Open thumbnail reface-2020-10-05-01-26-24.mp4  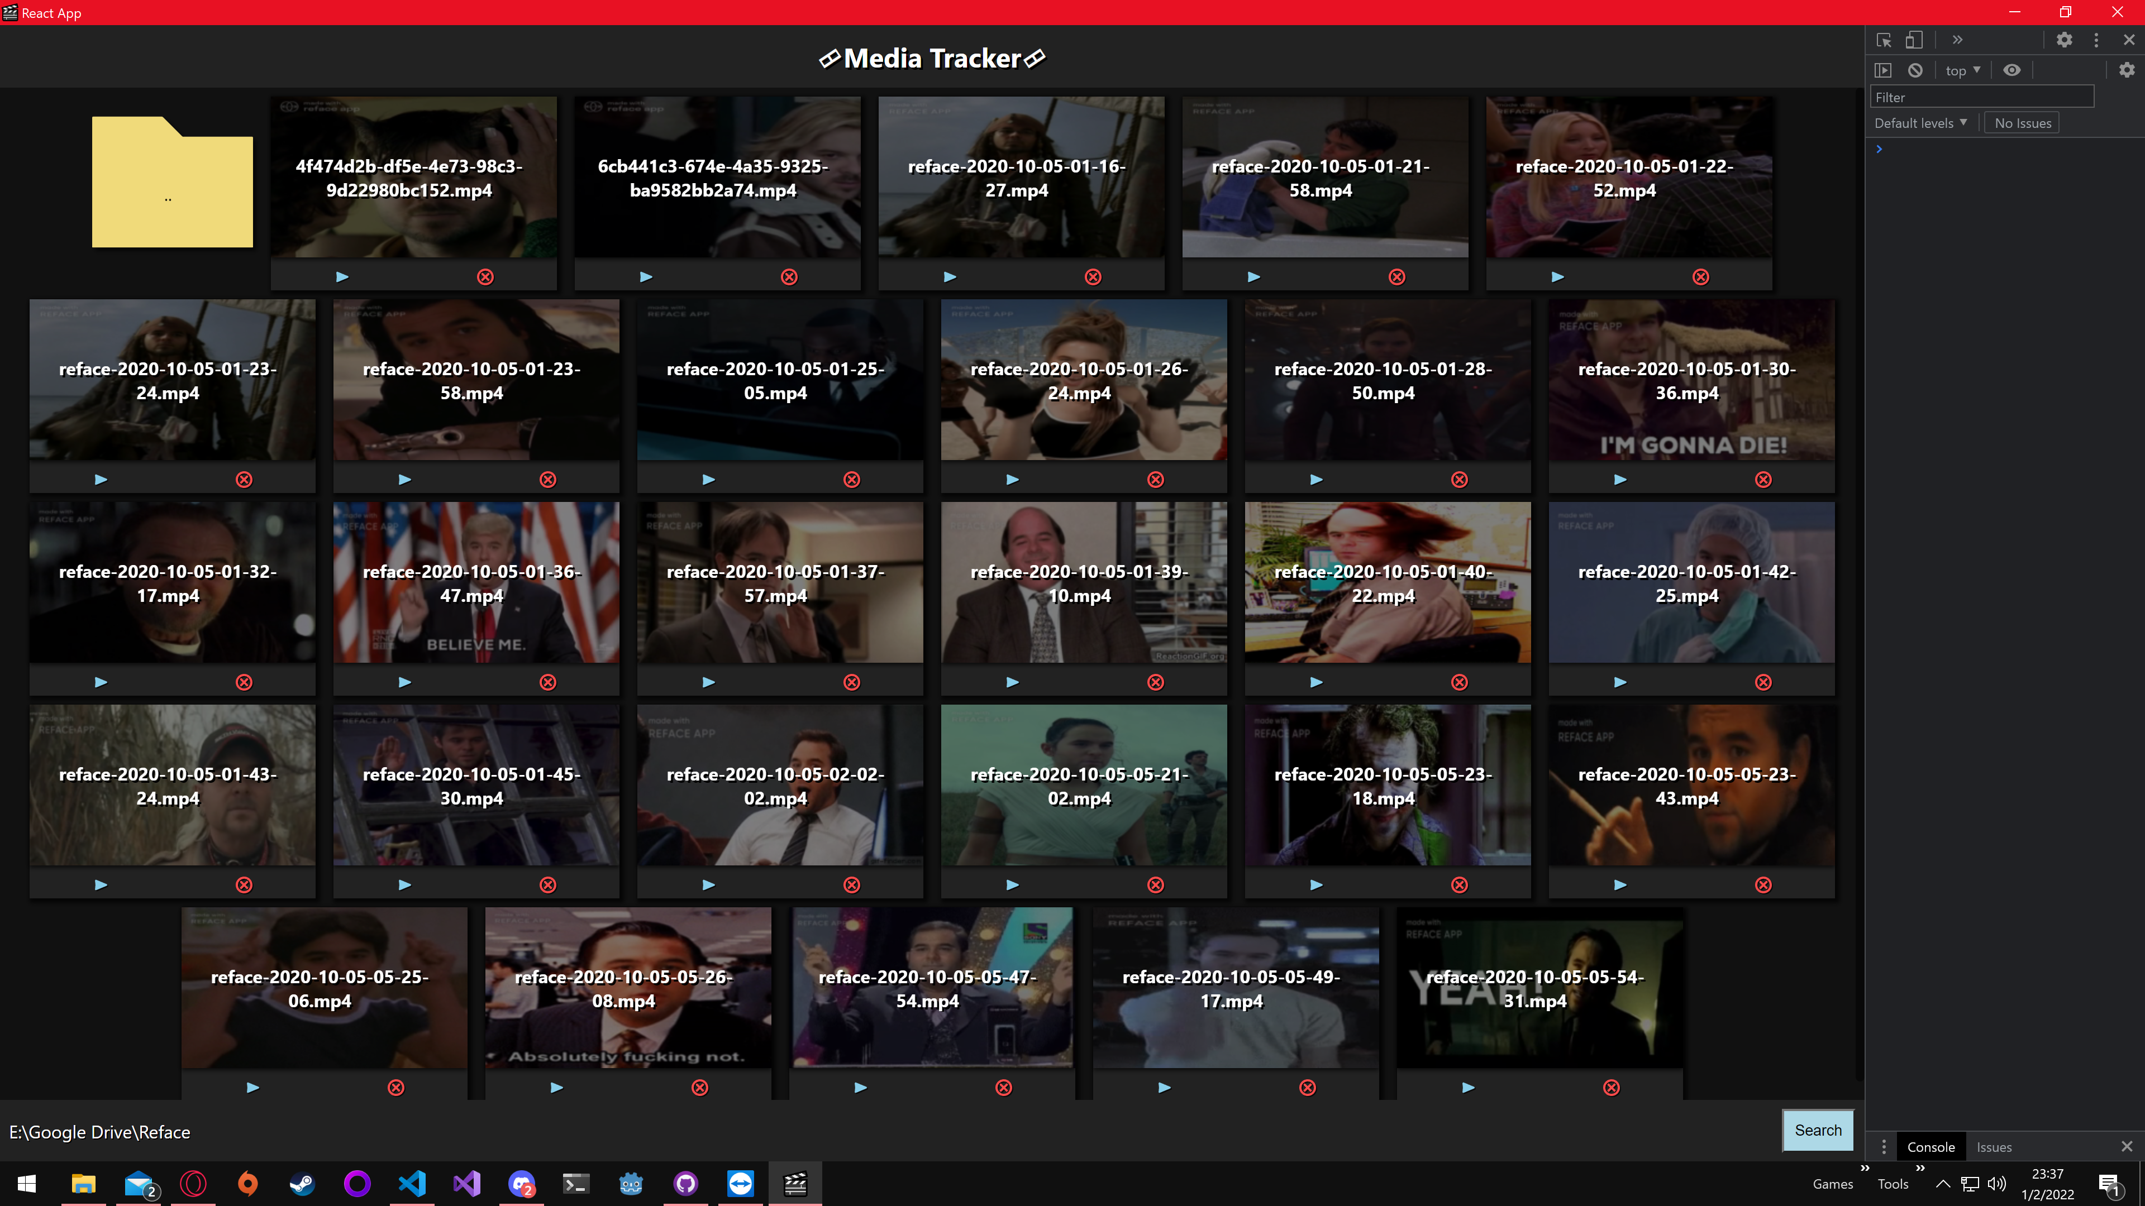pos(1084,380)
